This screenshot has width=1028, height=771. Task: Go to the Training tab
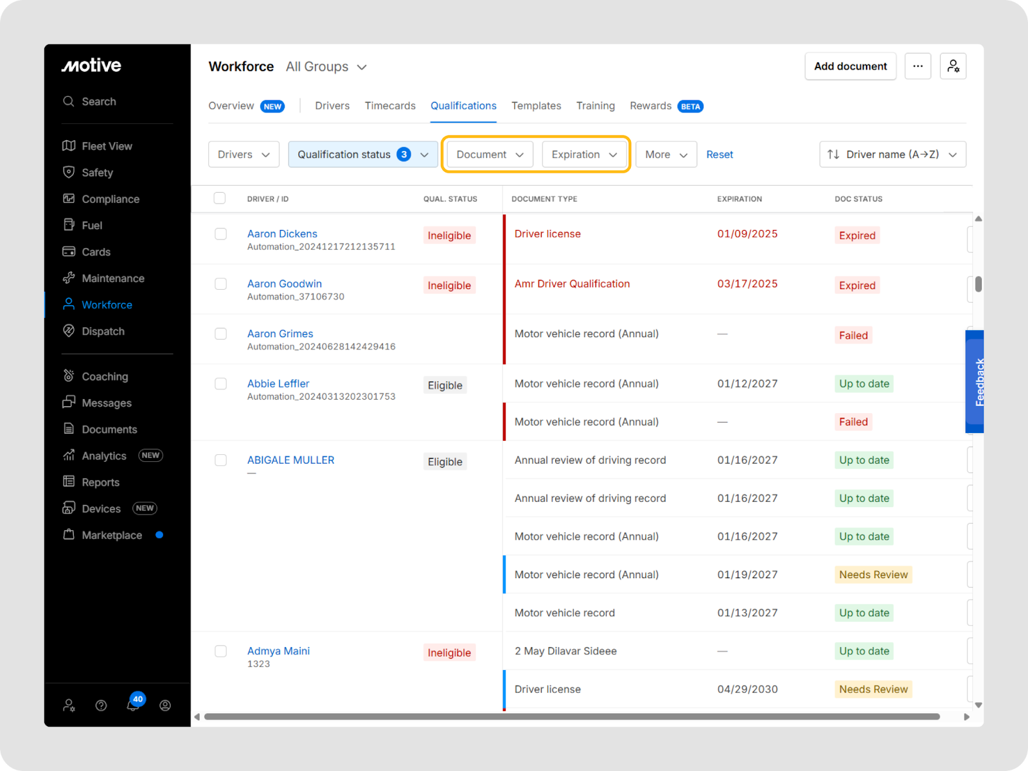coord(595,106)
